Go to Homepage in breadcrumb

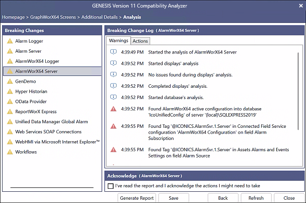tap(13, 17)
